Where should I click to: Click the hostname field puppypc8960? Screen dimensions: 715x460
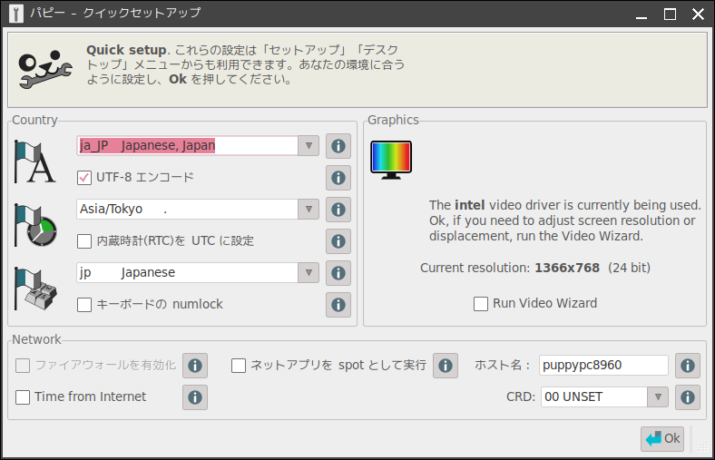tap(603, 366)
